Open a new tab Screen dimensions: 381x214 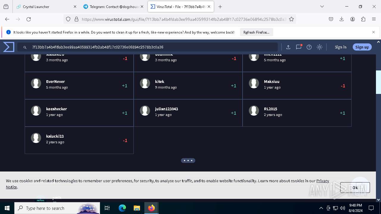point(220,7)
